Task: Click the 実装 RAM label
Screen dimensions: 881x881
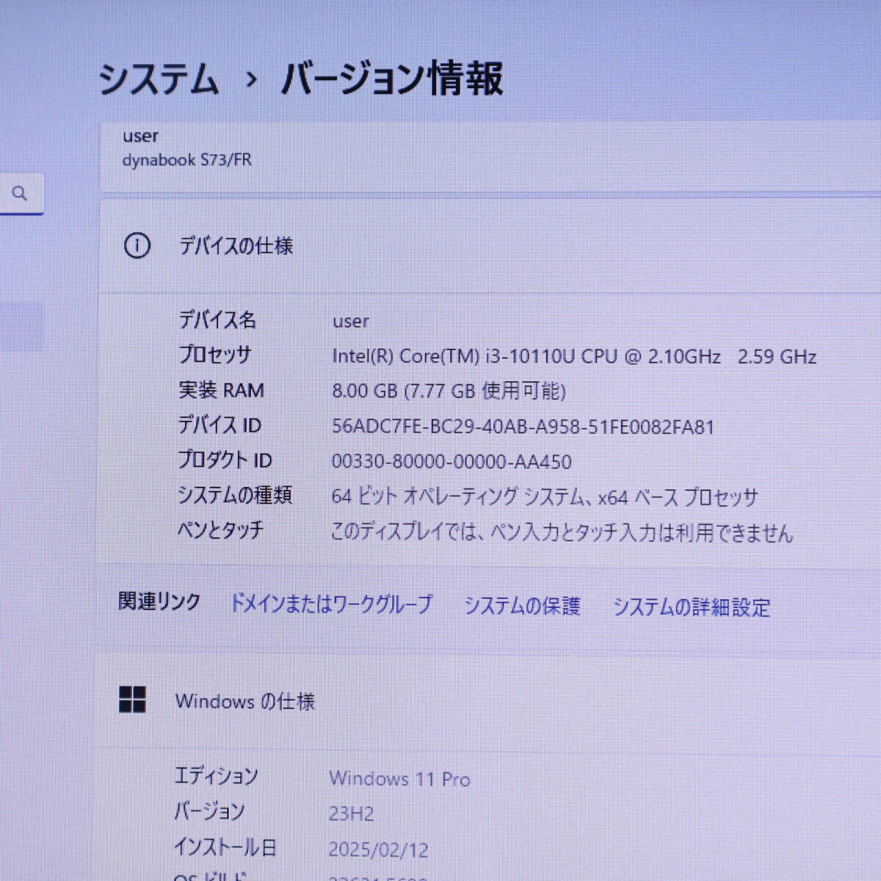Action: click(221, 390)
